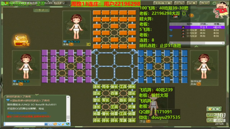Click the 评 badge under the right player avatar
This screenshot has height=129, width=230.
pos(199,84)
